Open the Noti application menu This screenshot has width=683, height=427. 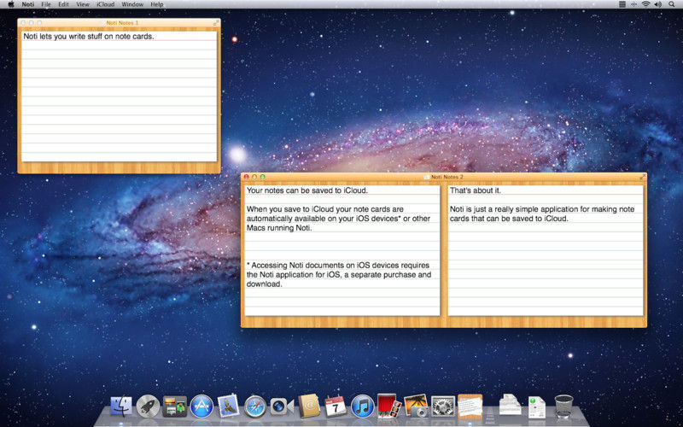click(x=28, y=4)
